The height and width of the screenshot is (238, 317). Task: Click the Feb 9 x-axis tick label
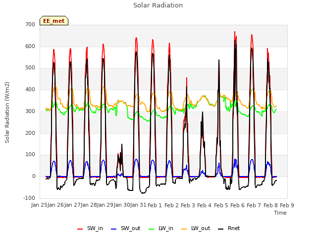287,205
